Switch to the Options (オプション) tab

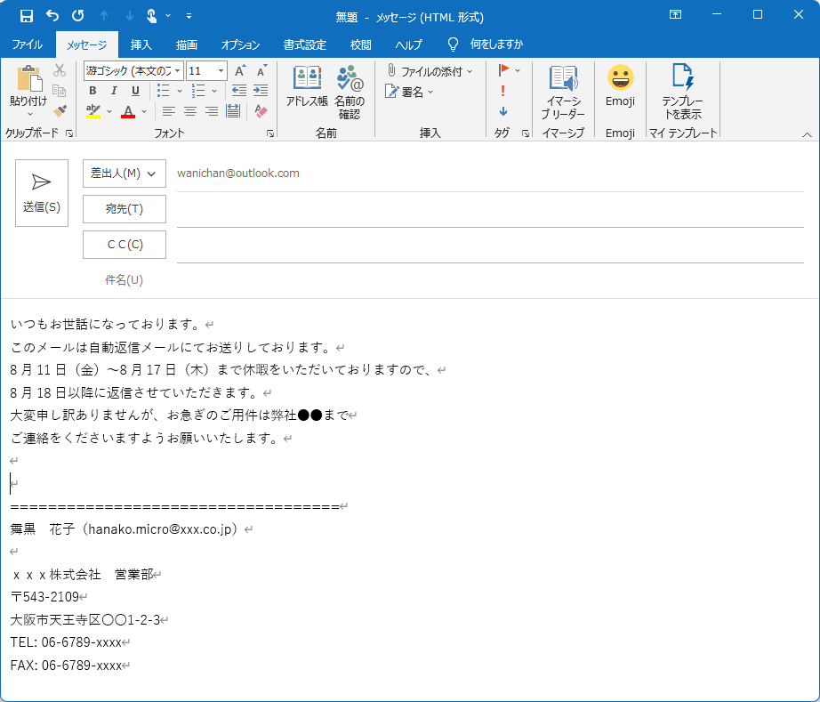(240, 45)
